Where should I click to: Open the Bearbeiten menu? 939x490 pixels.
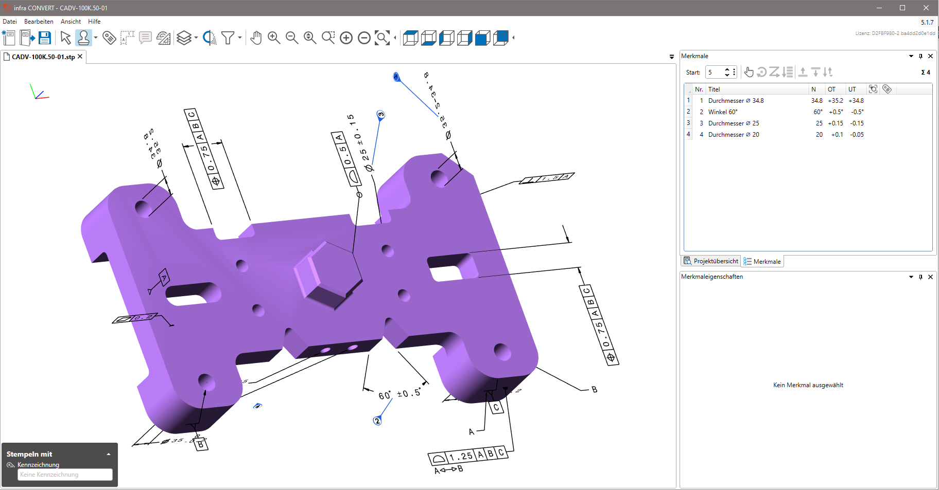click(39, 22)
